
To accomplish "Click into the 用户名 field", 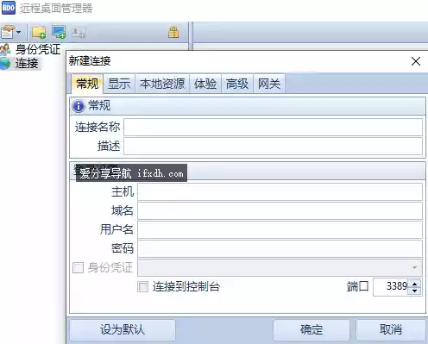I will [x=280, y=229].
